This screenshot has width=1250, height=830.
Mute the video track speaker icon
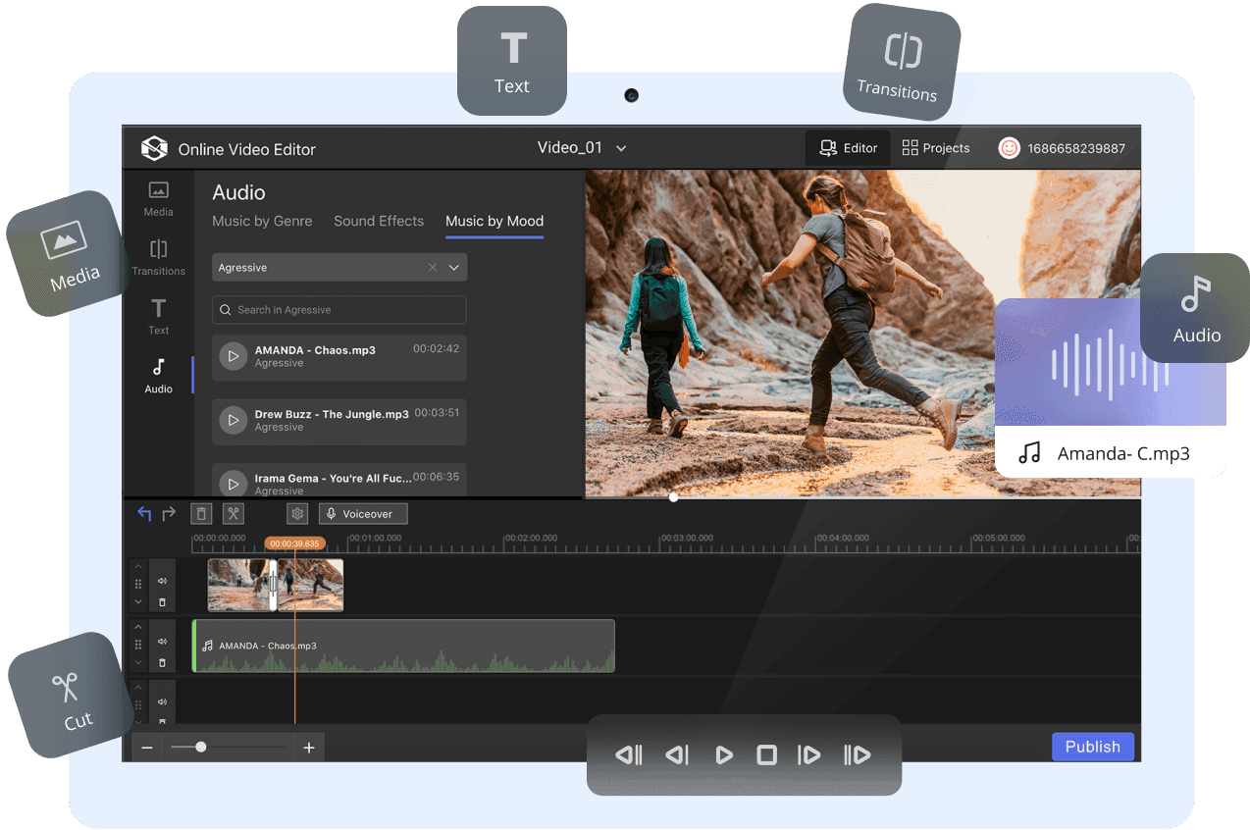click(x=162, y=581)
